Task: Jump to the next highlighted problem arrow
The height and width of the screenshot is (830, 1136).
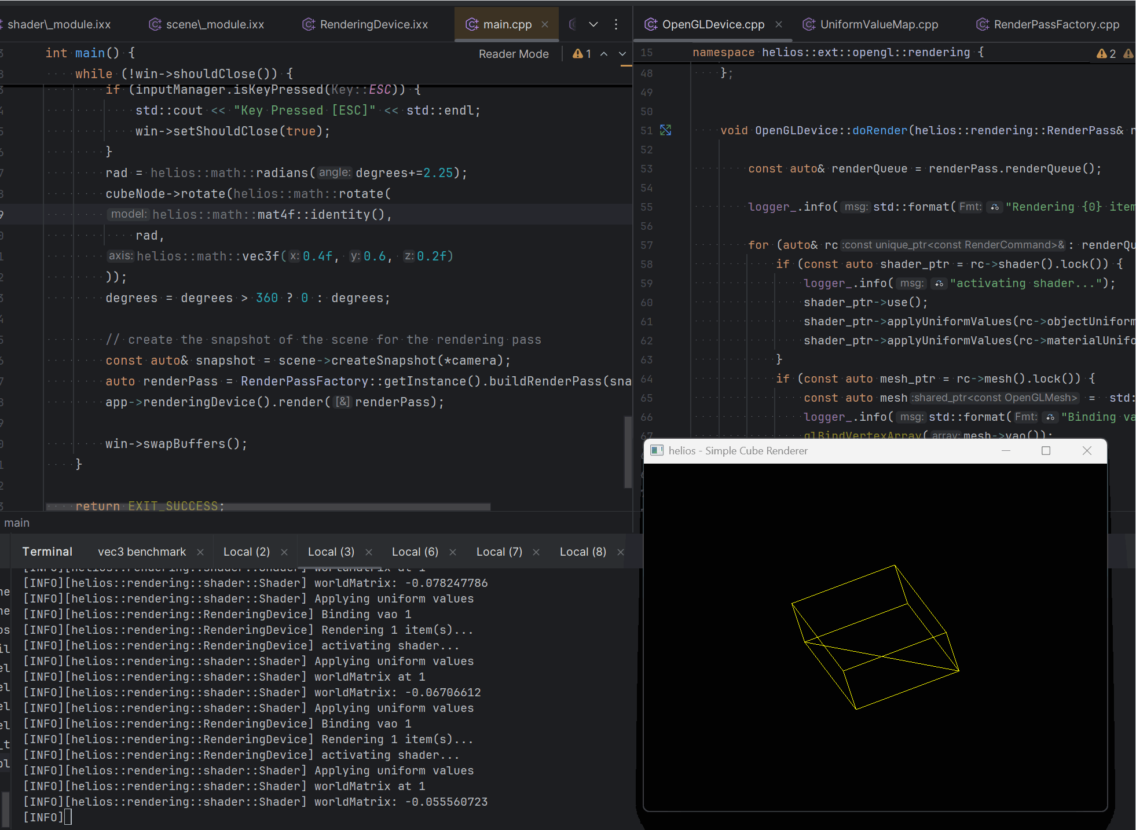Action: point(622,54)
